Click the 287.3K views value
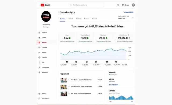172x105 pixels. (100, 80)
